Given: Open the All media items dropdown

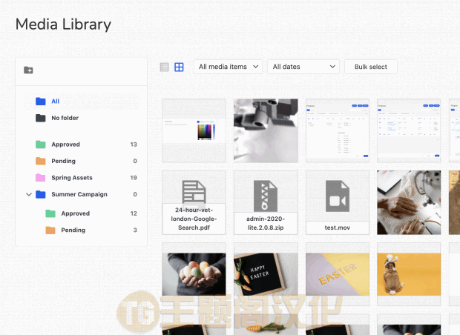Looking at the screenshot, I should coord(228,67).
